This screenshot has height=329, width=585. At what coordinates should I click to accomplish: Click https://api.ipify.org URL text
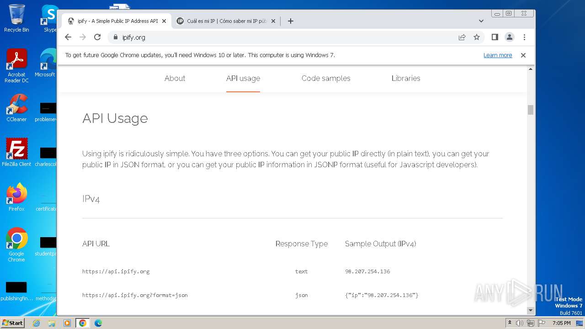click(116, 271)
